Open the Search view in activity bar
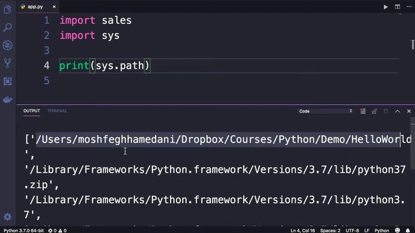The height and width of the screenshot is (233, 415). point(7,27)
